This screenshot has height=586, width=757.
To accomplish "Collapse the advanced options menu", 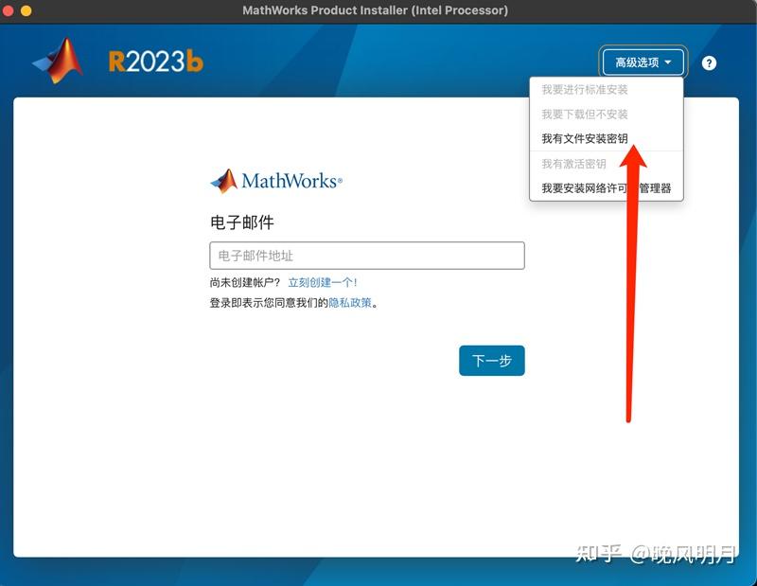I will (x=643, y=62).
